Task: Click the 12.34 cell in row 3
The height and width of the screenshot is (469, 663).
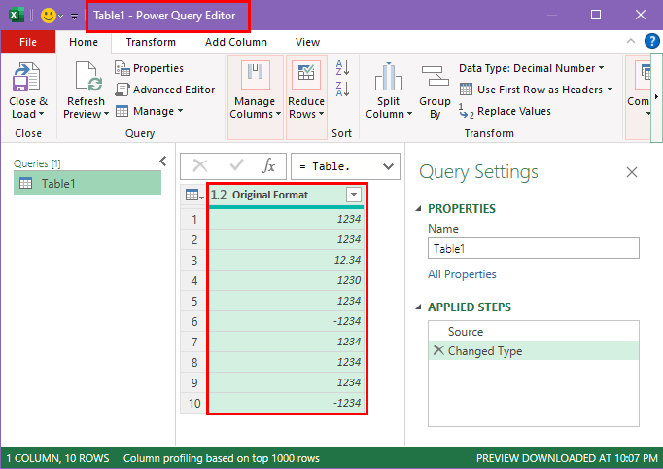Action: [286, 260]
